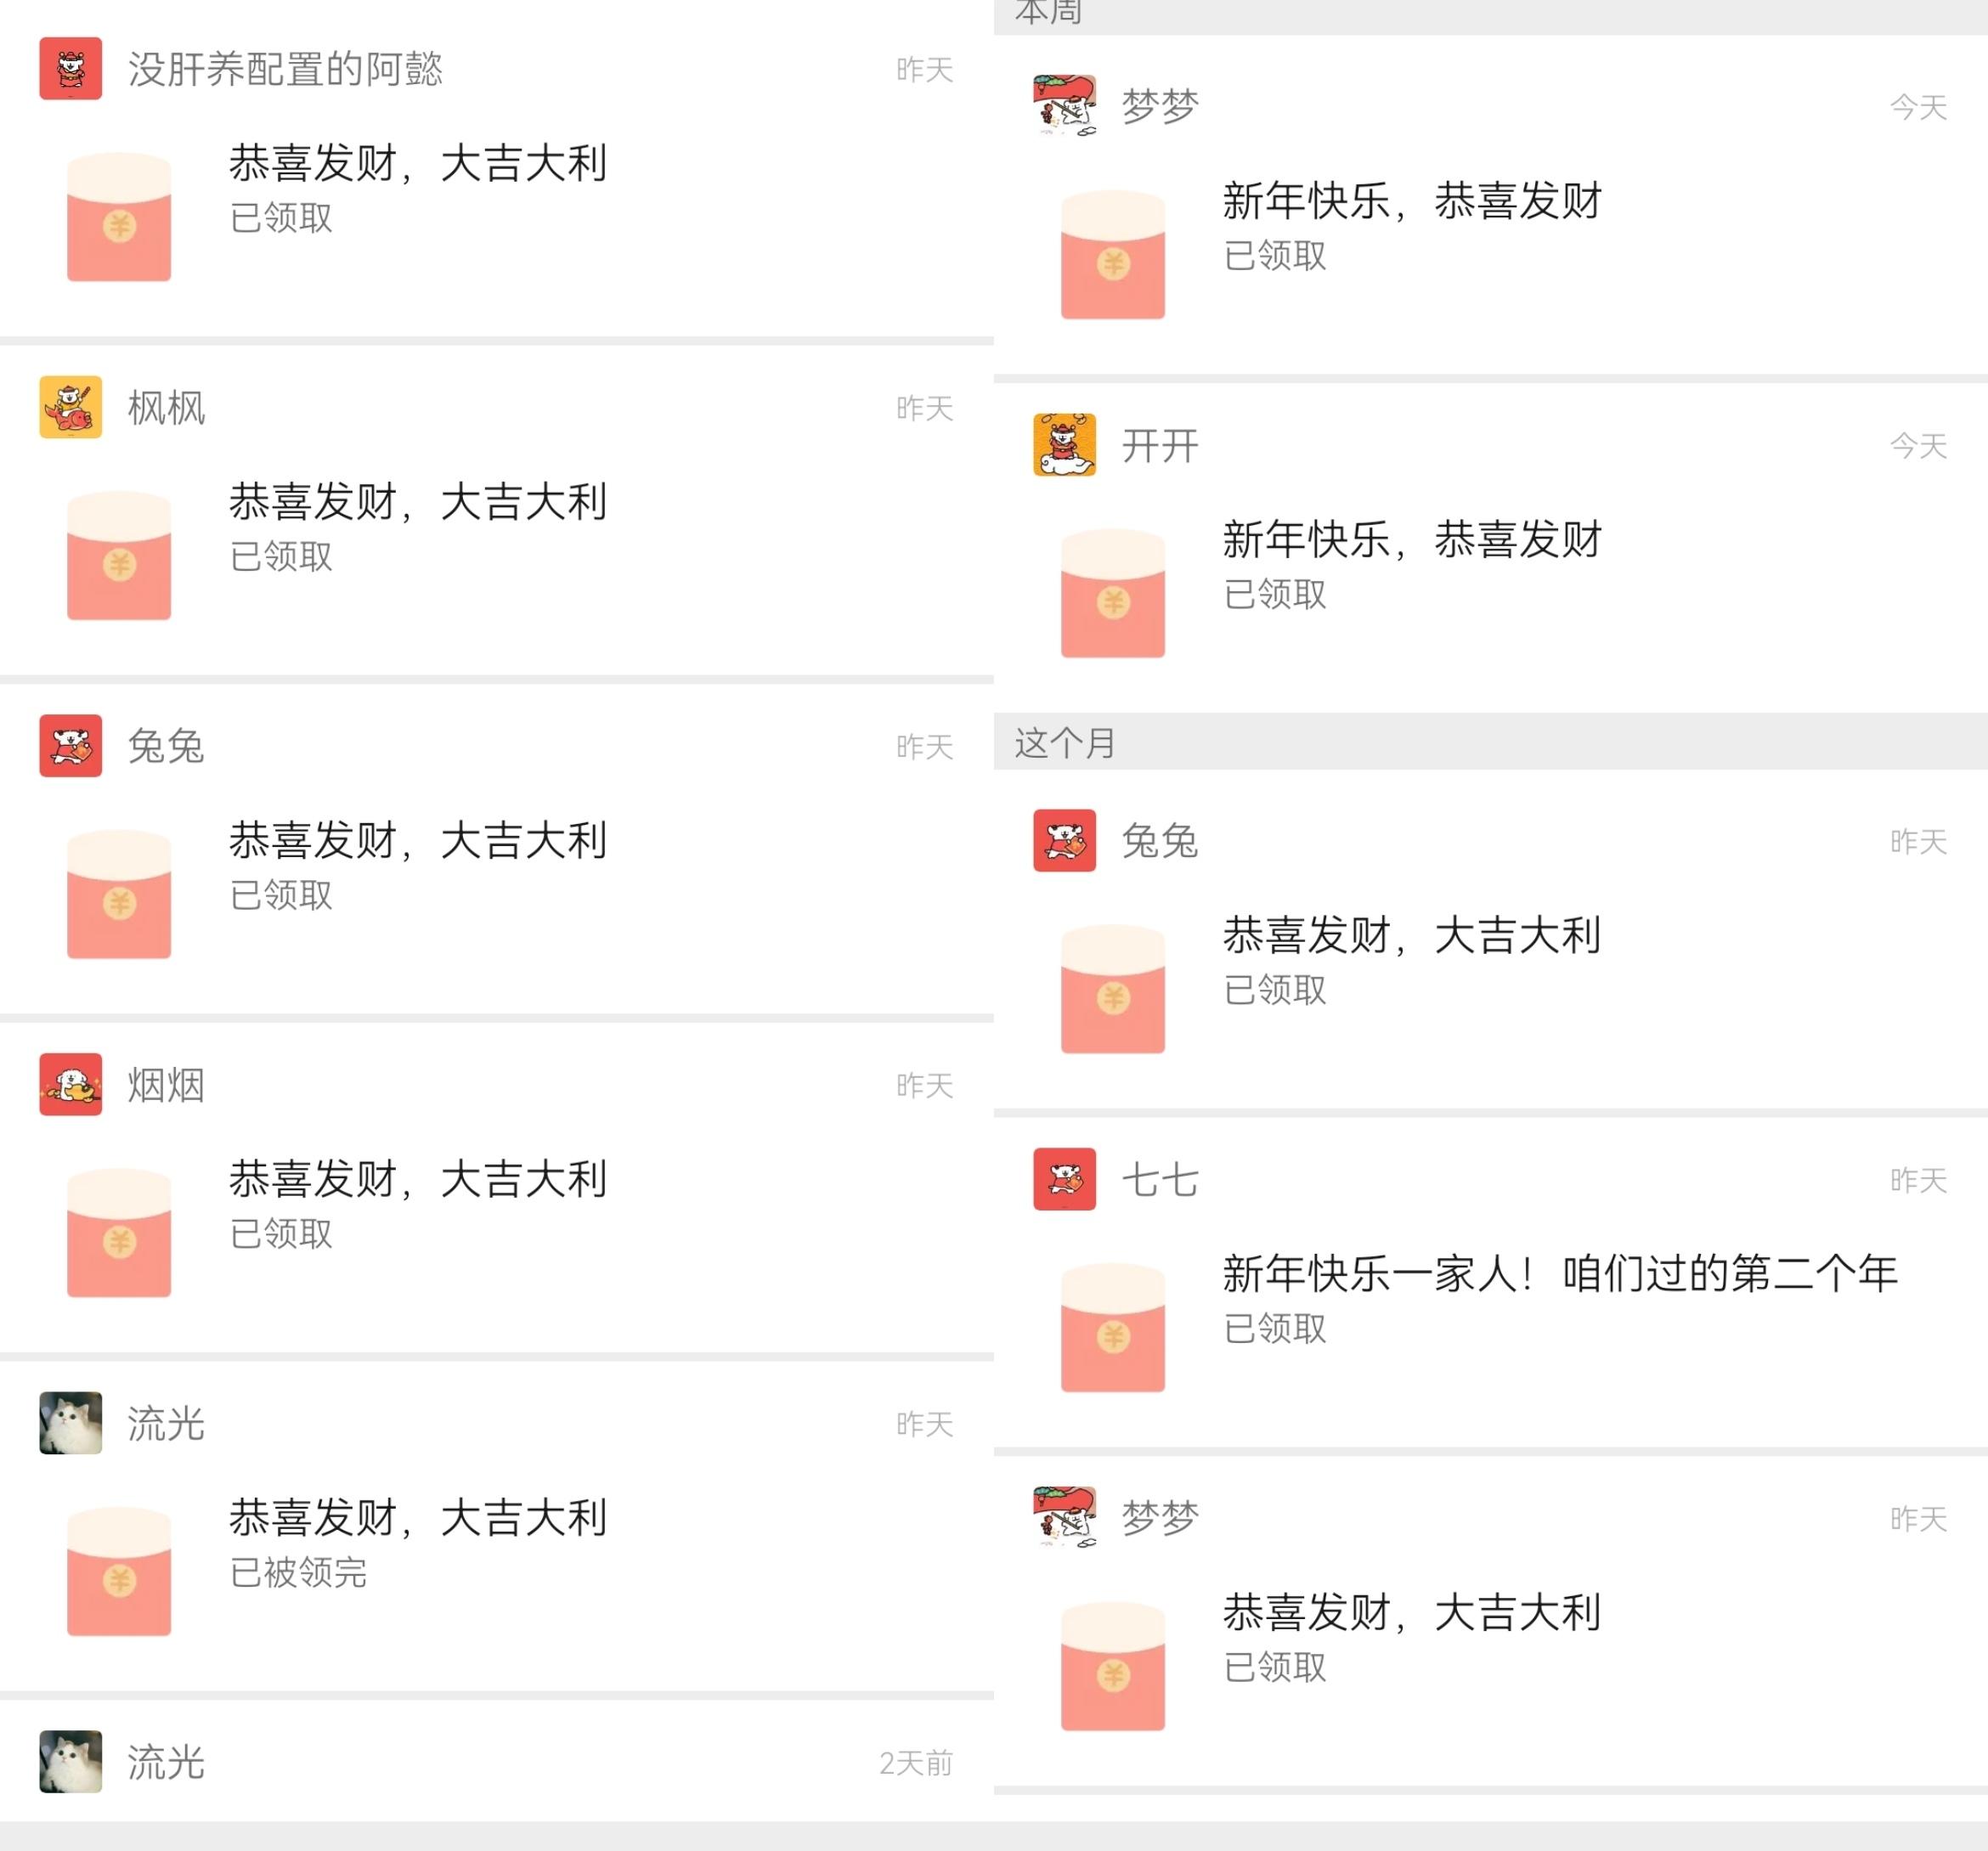Select the name 烟烟
The width and height of the screenshot is (1988, 1851).
coord(166,1085)
